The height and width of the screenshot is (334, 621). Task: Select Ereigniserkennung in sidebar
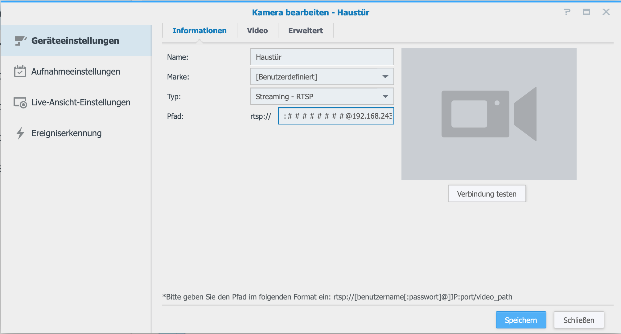76,133
